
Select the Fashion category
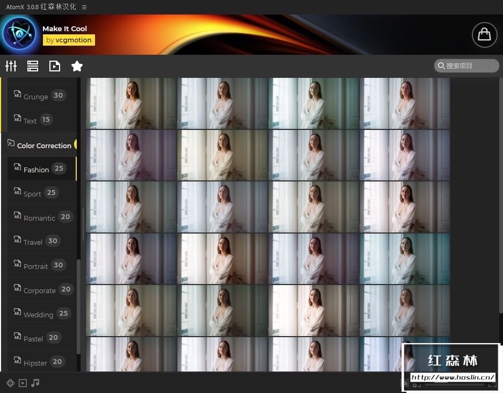(42, 169)
